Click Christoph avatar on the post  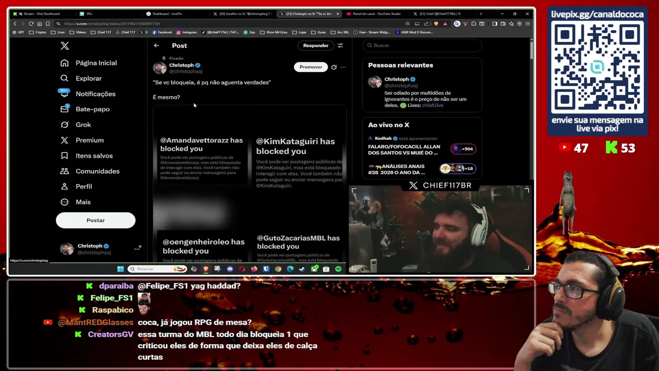(x=160, y=68)
